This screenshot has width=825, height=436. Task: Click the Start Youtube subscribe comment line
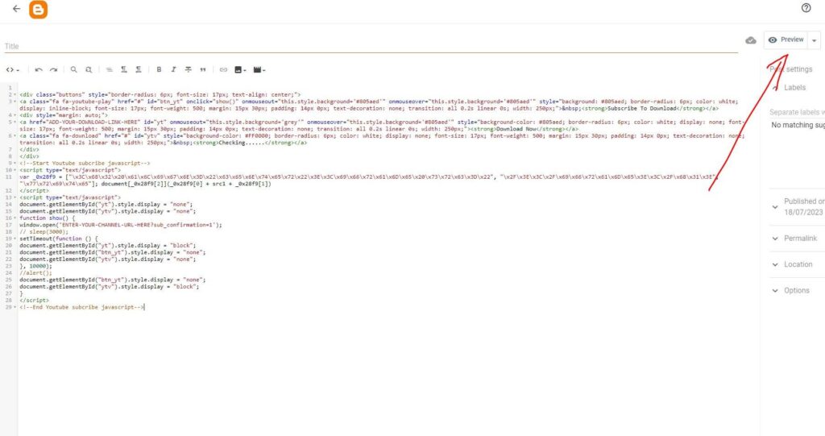[85, 164]
